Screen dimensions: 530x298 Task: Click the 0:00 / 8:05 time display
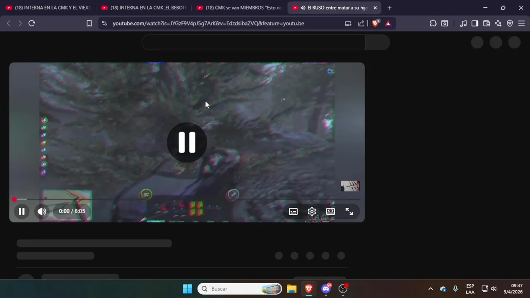(x=72, y=211)
